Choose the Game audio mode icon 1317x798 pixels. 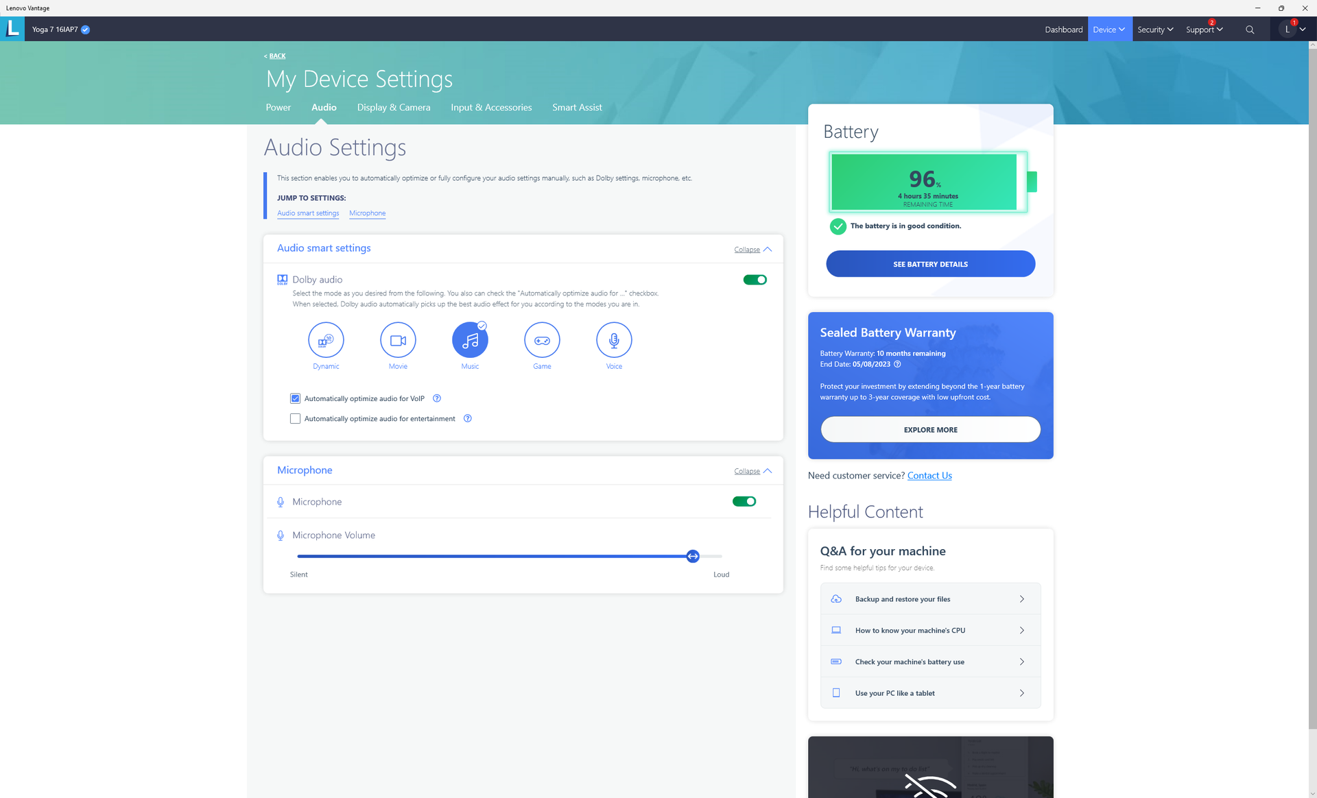[x=542, y=340]
